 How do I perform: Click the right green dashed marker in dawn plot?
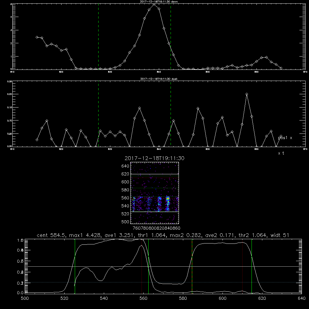click(x=171, y=36)
